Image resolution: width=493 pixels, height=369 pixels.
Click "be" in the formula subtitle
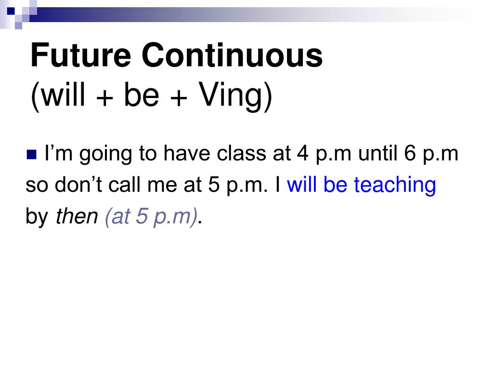[x=141, y=95]
